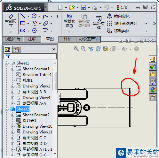The height and width of the screenshot is (158, 159).
Task: Click the Display Style cube icon
Action: click(x=113, y=49)
